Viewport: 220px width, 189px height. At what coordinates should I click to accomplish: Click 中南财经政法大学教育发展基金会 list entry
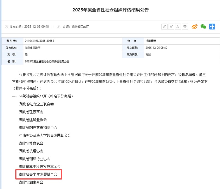click(45, 135)
